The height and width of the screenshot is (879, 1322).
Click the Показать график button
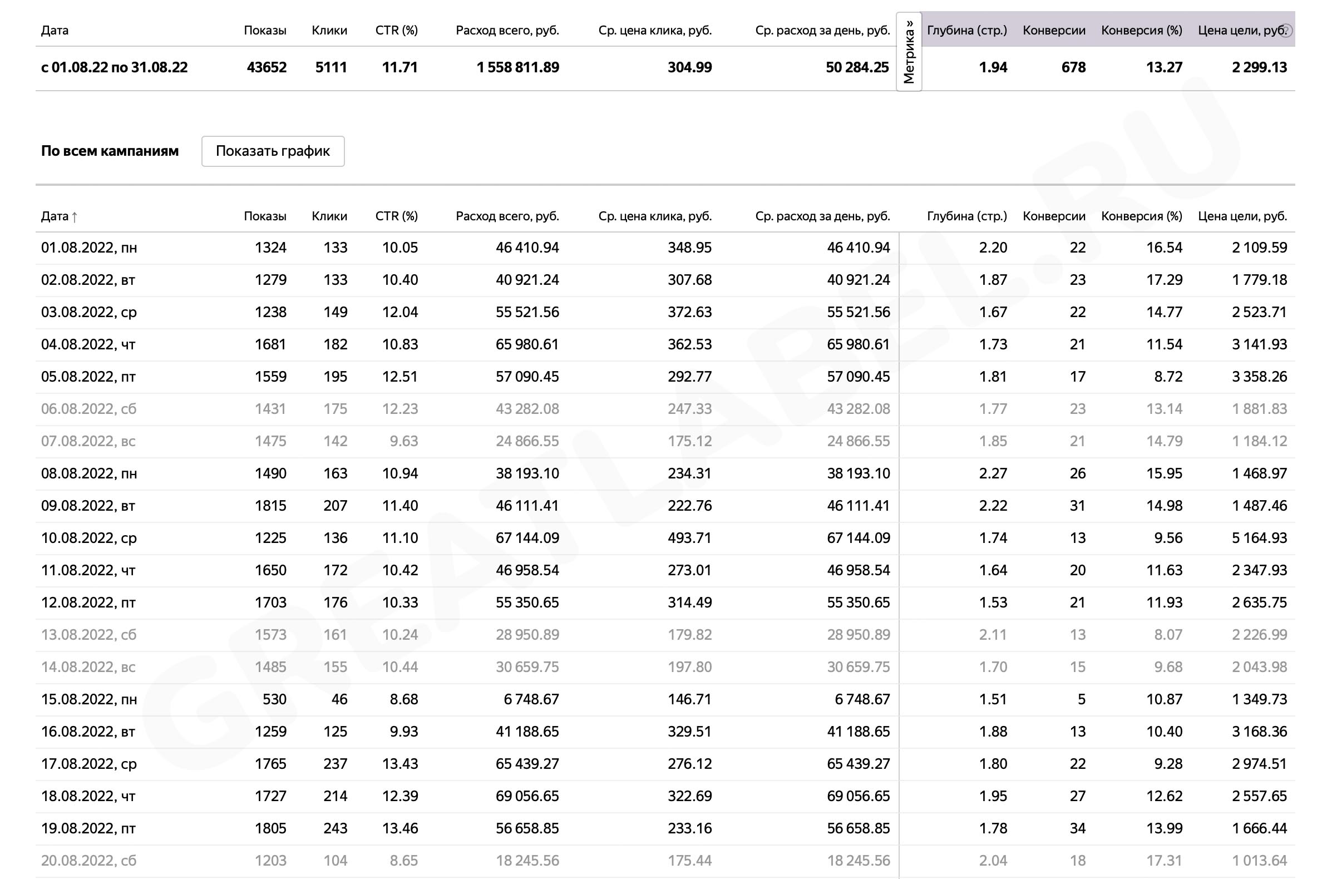point(273,151)
